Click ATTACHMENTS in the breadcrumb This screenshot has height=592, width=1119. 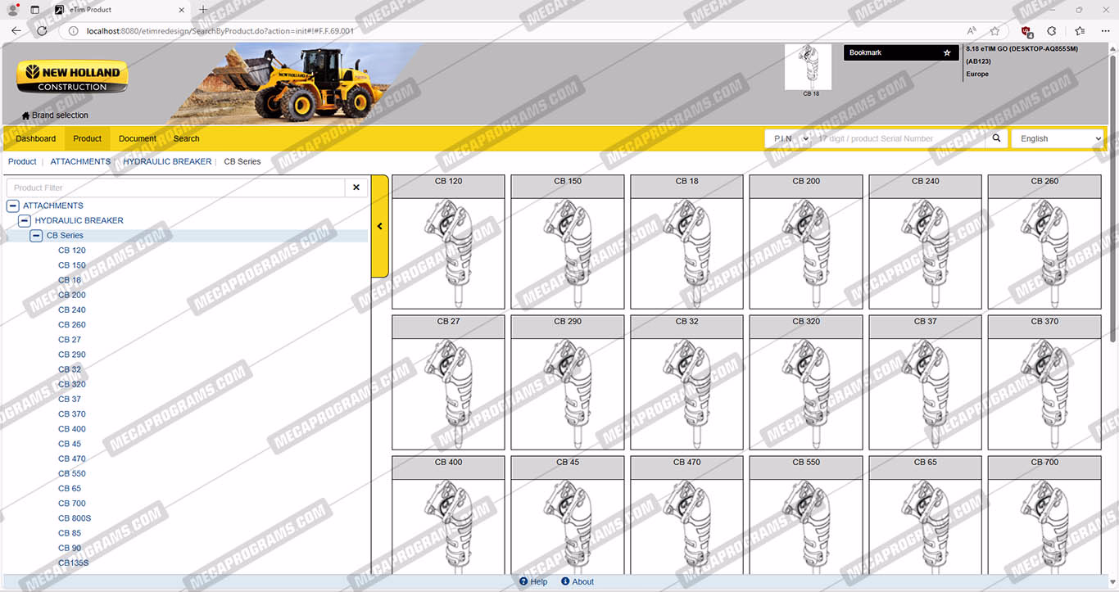pyautogui.click(x=80, y=161)
